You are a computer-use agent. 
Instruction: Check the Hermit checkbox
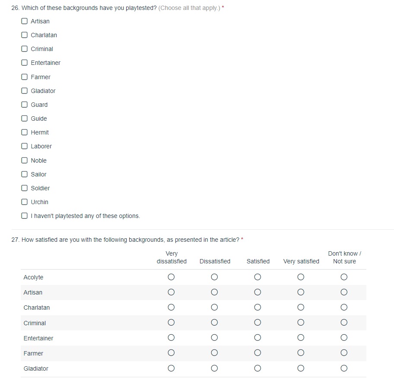click(x=25, y=132)
